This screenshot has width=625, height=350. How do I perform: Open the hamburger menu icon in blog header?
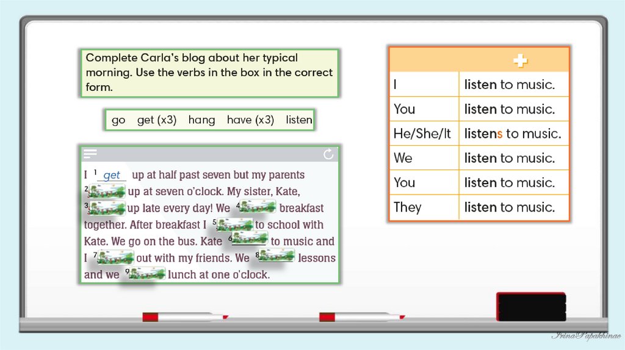pyautogui.click(x=90, y=153)
